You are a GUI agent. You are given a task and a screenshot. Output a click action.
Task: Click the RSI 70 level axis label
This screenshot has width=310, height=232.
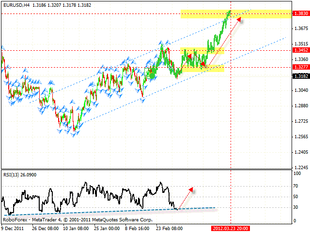point(295,185)
